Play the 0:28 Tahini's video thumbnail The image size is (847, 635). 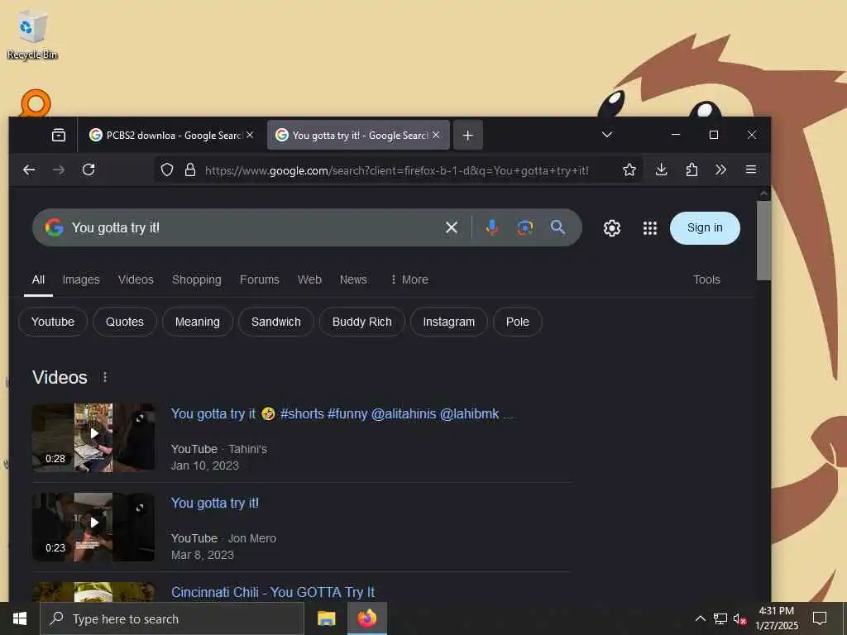pyautogui.click(x=93, y=437)
